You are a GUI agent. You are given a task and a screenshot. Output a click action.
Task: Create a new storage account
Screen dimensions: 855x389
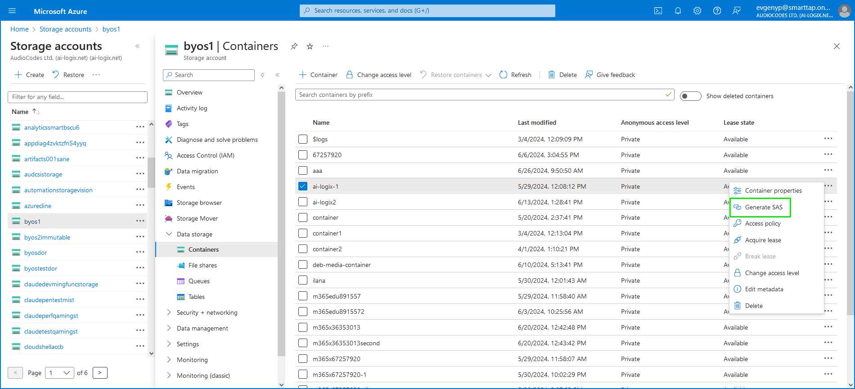pyautogui.click(x=29, y=75)
